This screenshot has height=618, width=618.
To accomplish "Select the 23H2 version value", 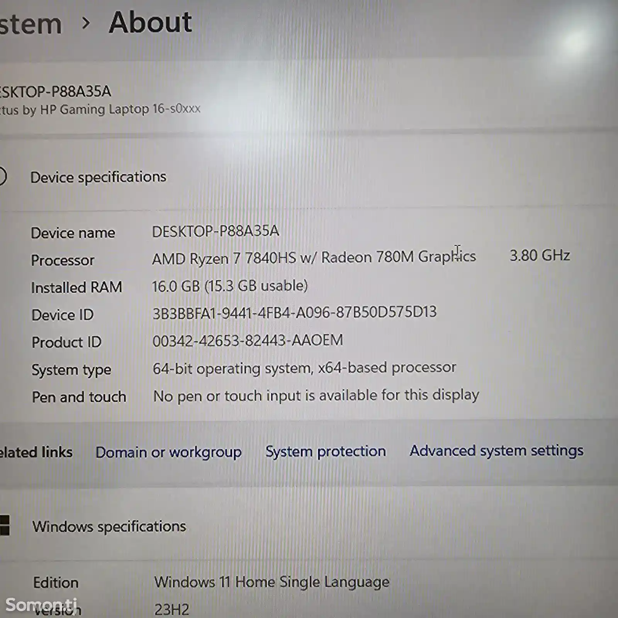I will [172, 610].
